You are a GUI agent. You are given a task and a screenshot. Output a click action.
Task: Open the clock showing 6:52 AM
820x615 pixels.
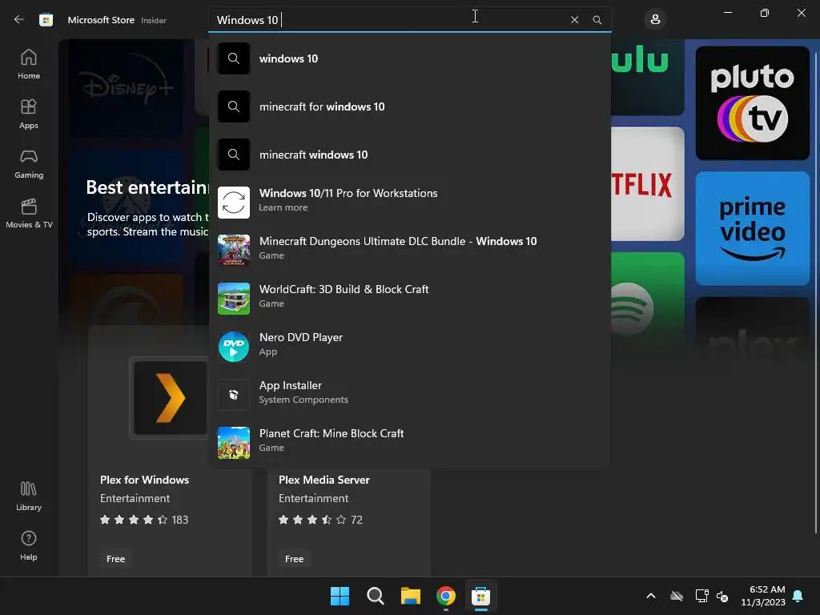tap(763, 596)
